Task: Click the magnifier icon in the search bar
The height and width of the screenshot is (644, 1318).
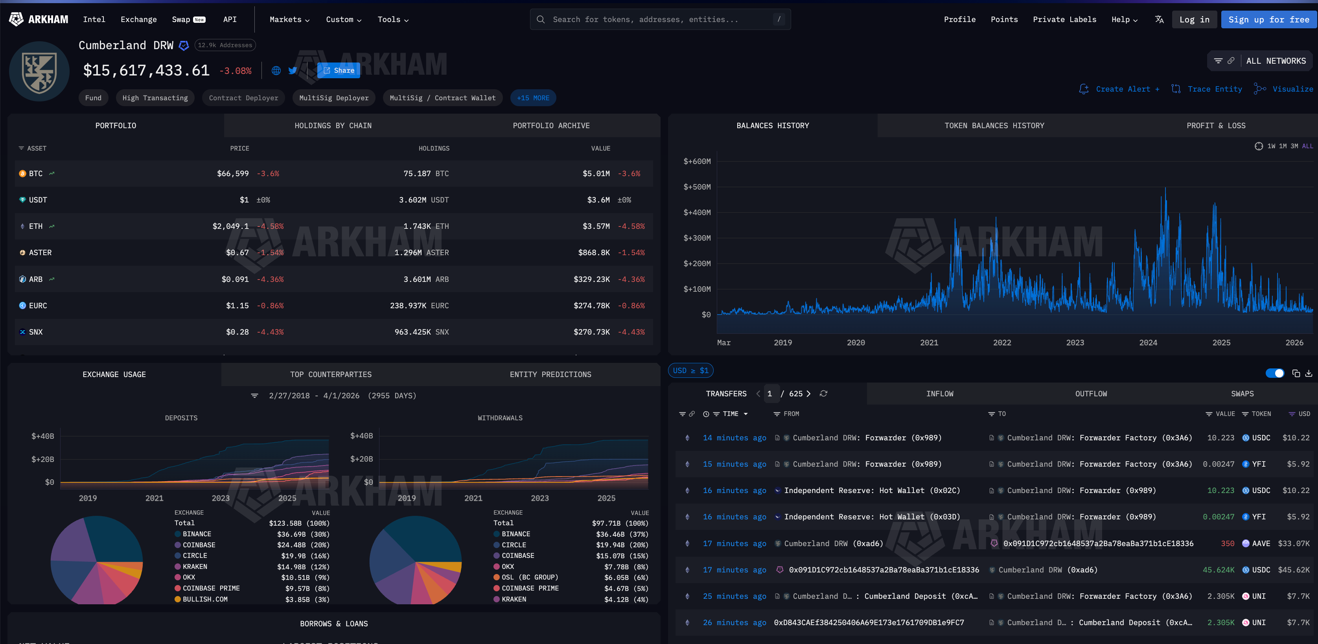Action: pyautogui.click(x=540, y=19)
